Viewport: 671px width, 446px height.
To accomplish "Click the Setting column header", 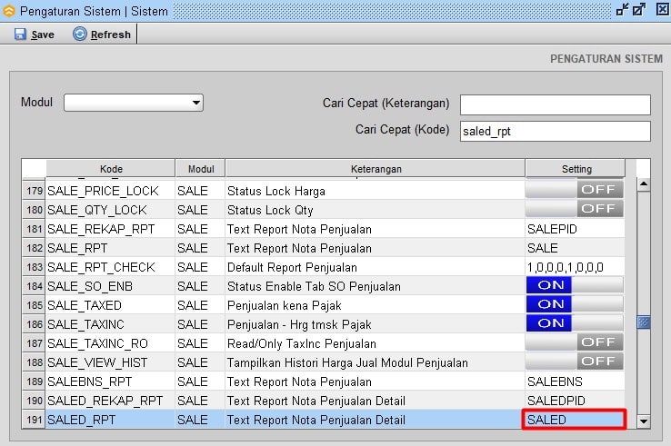I will tap(576, 169).
